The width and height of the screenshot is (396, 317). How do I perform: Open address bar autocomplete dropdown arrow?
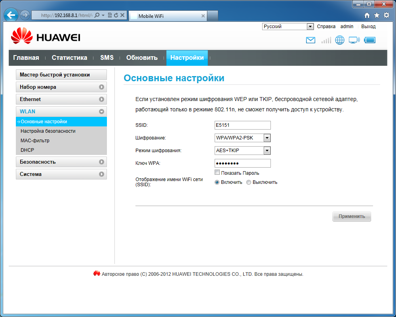[103, 15]
